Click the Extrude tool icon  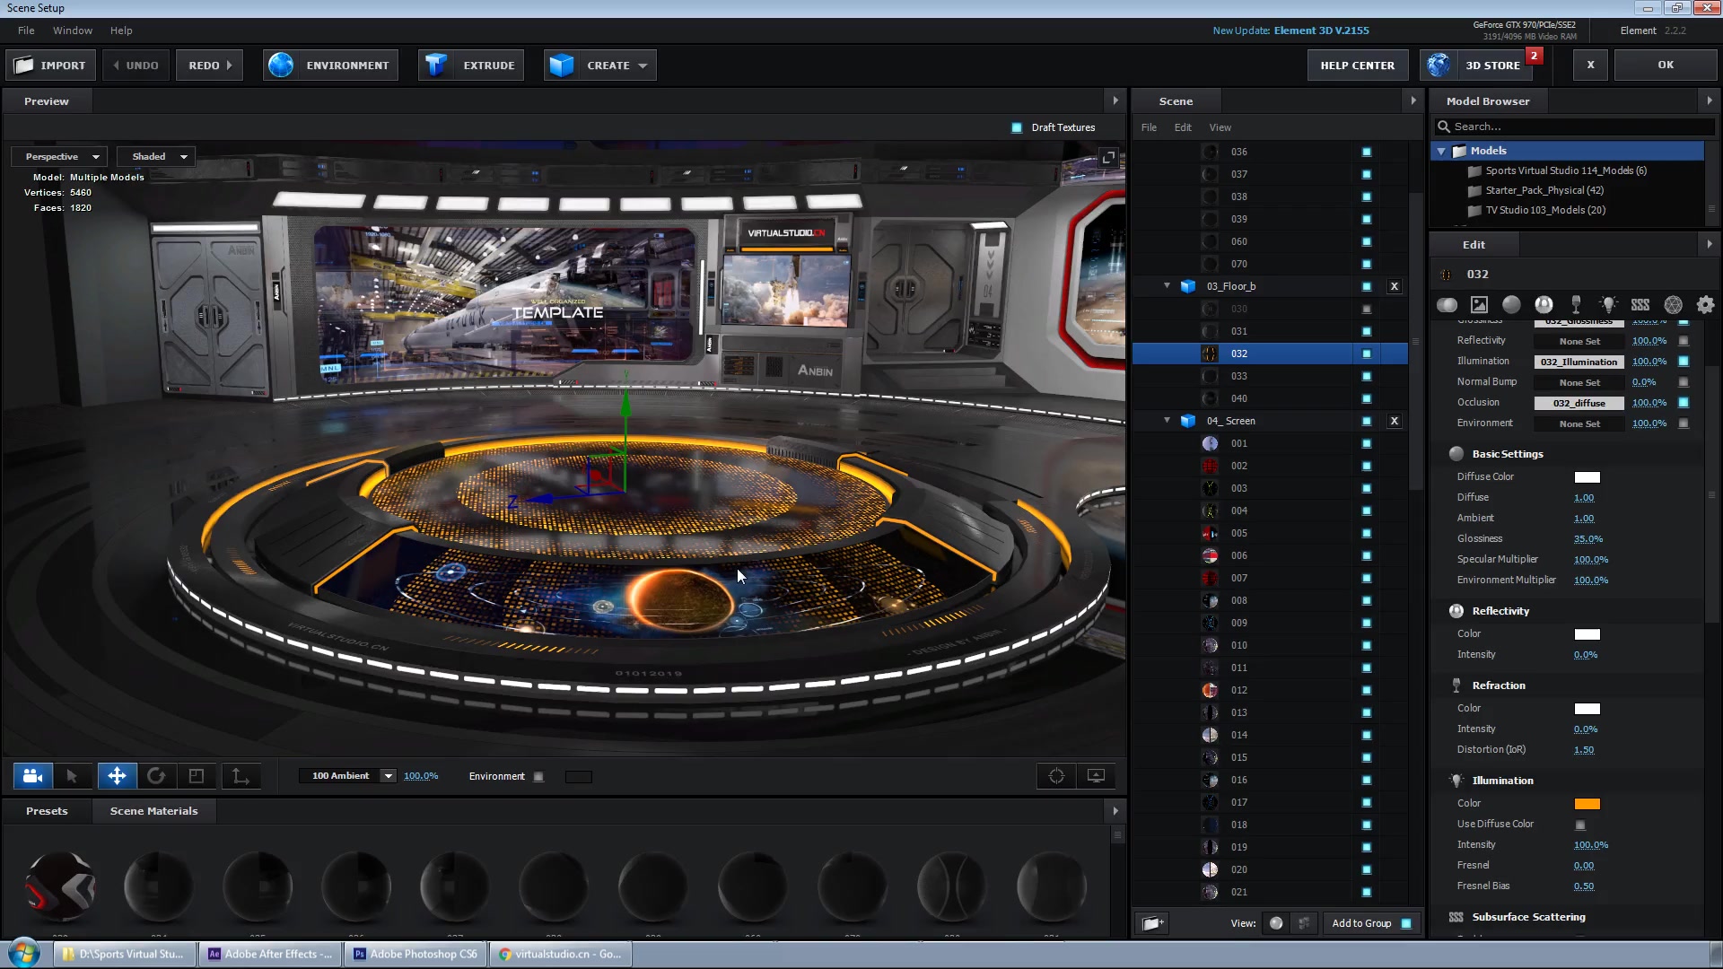(x=437, y=65)
